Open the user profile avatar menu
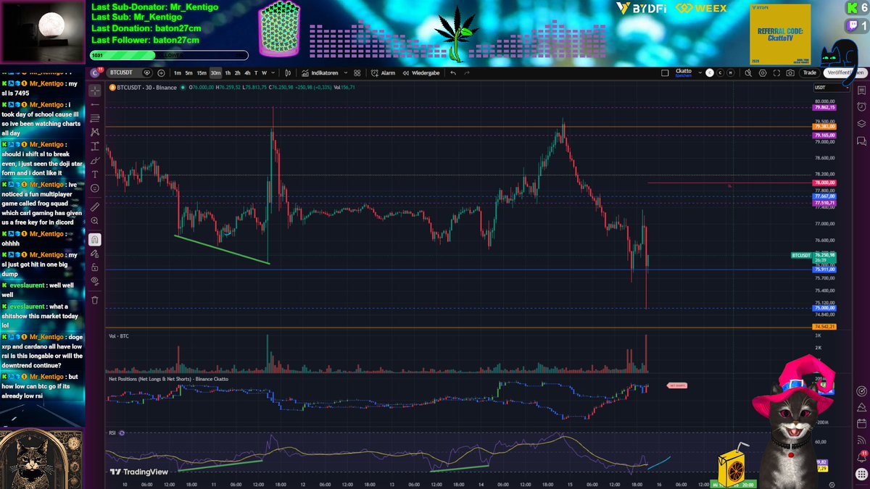 (95, 72)
